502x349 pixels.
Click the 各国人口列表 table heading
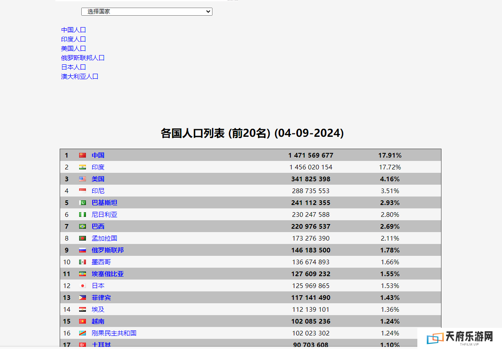(252, 133)
